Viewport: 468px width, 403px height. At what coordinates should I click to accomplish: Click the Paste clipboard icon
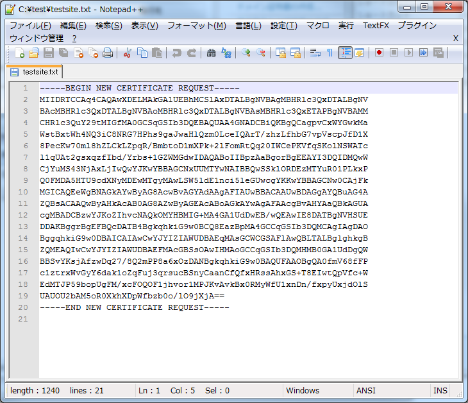(x=157, y=53)
